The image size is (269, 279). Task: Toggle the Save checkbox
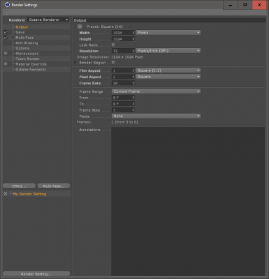pyautogui.click(x=6, y=32)
